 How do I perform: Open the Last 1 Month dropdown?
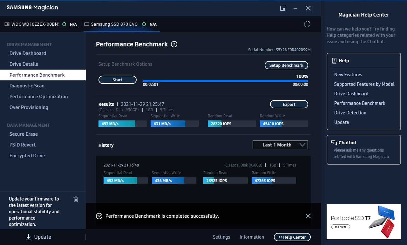tap(280, 145)
